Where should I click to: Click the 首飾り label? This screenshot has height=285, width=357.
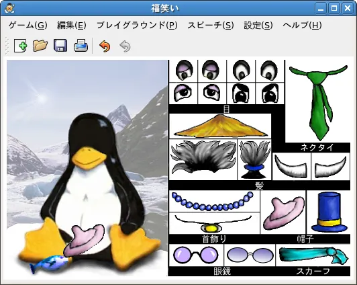point(214,239)
